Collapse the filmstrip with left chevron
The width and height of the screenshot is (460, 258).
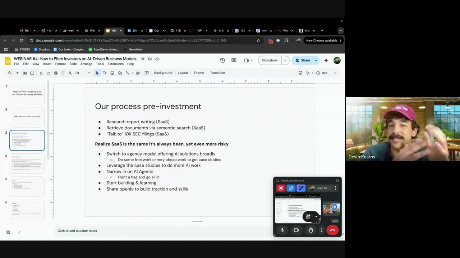pyautogui.click(x=19, y=232)
